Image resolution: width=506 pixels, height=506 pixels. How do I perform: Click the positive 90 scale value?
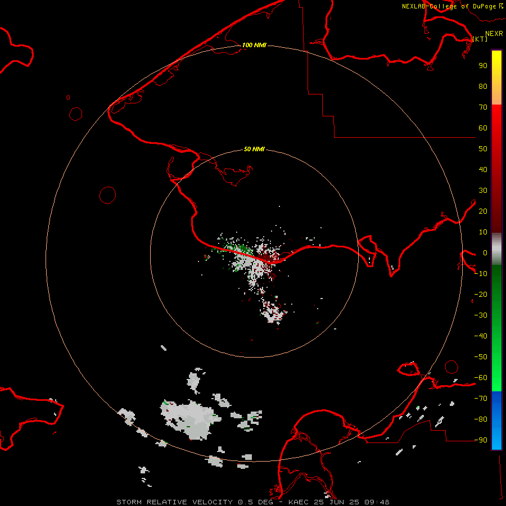483,66
